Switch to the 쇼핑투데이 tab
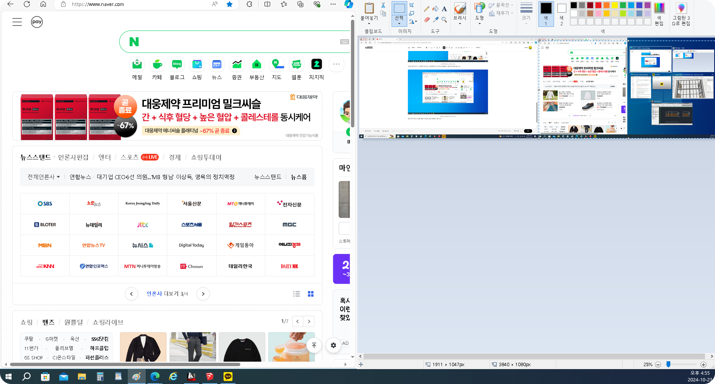 (x=206, y=157)
